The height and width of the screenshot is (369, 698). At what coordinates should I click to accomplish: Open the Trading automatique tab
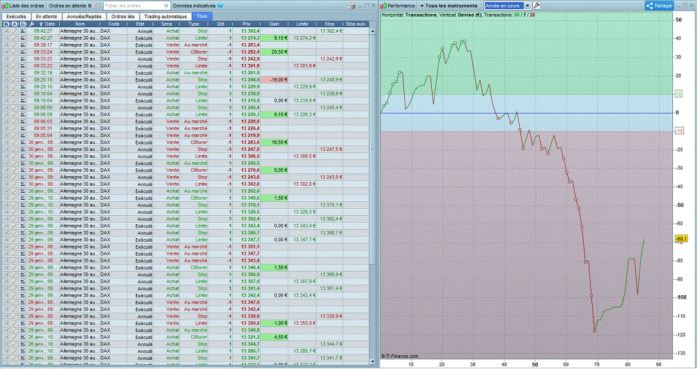tap(166, 17)
